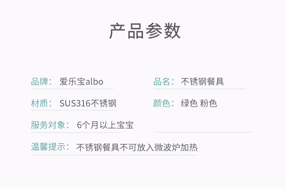Click the 不锈钢餐具不可放入微波炉加热 warning text

click(137, 147)
